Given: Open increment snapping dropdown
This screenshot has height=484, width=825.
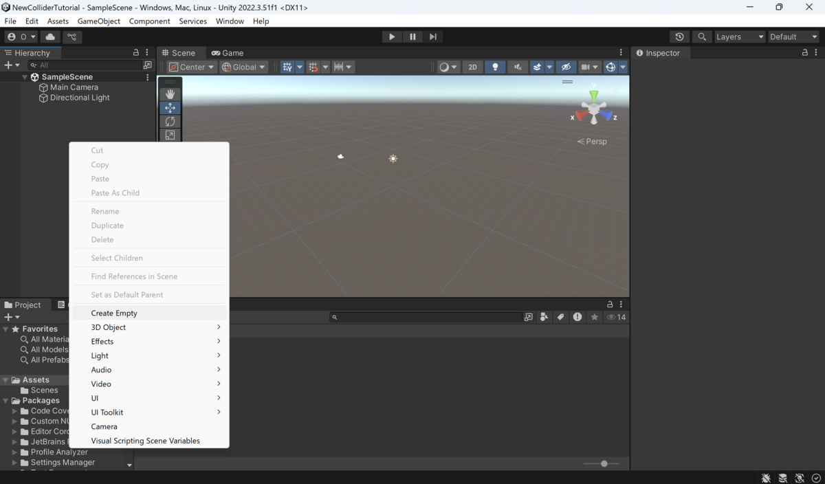Looking at the screenshot, I should click(343, 67).
